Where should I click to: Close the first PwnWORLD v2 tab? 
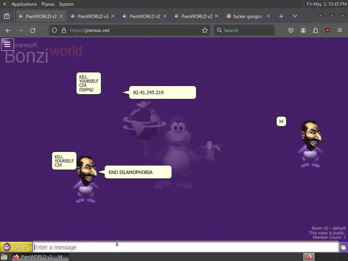[61, 16]
